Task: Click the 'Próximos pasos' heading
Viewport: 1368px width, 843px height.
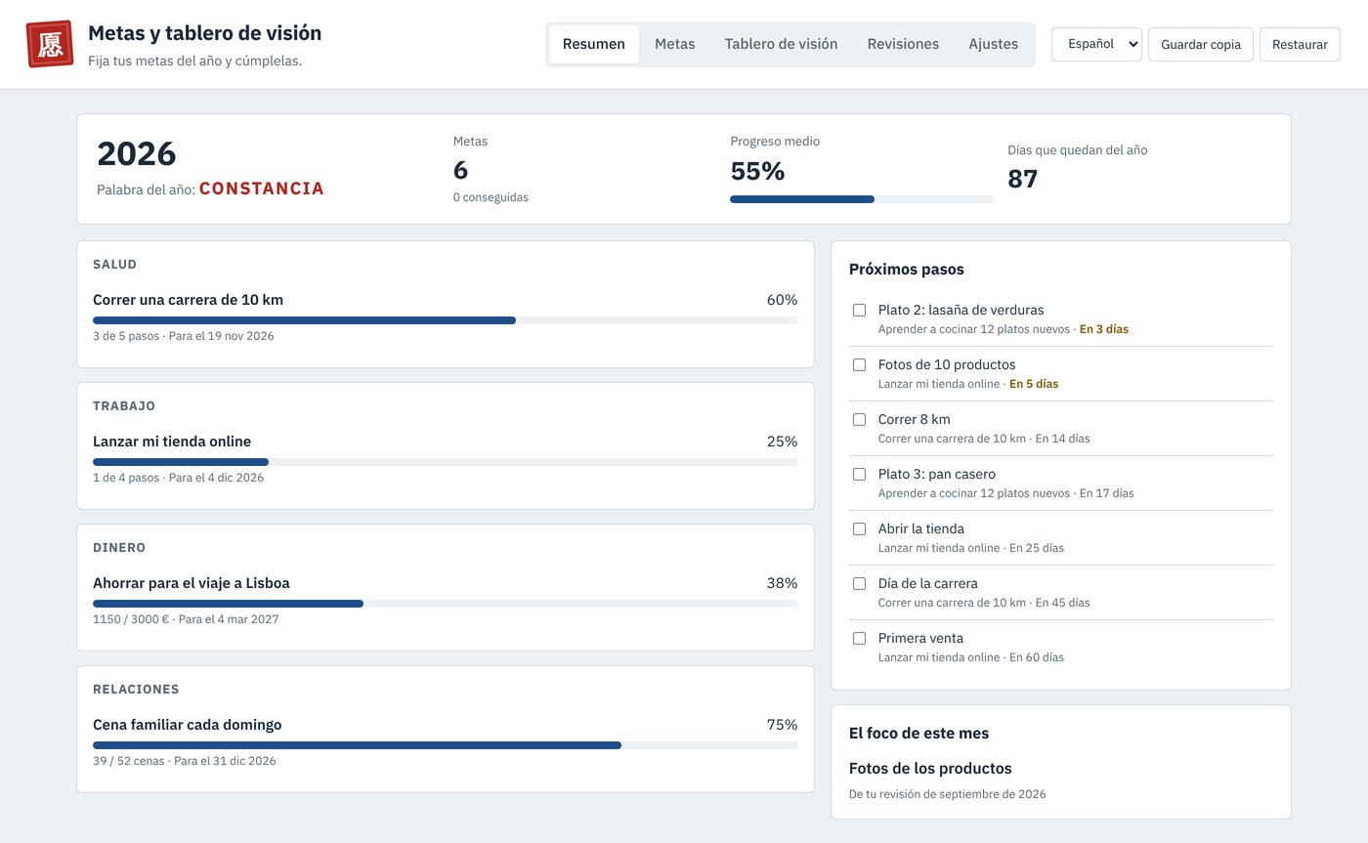Action: click(907, 270)
